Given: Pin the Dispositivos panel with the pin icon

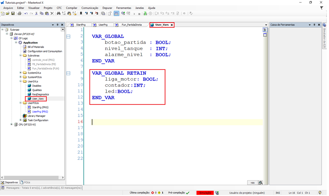Looking at the screenshot, I should point(57,25).
